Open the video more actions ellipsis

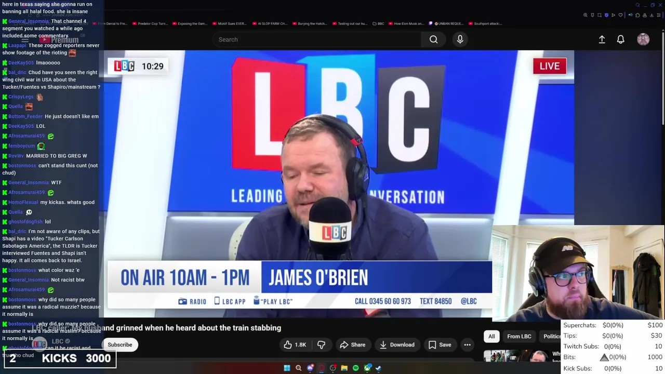point(467,344)
